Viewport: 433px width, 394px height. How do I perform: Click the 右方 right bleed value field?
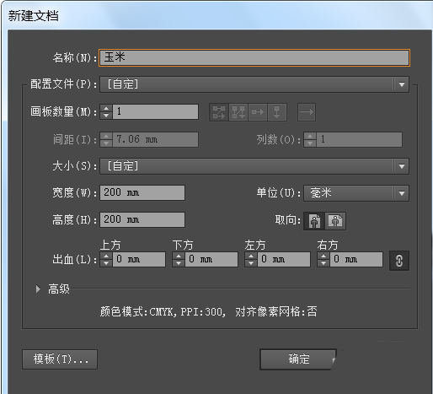click(x=356, y=259)
